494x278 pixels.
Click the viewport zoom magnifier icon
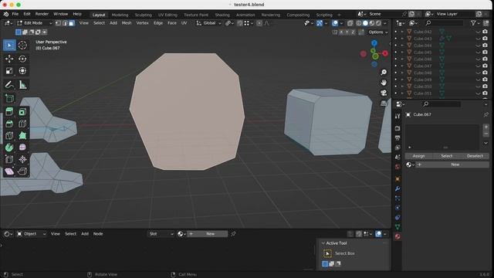pyautogui.click(x=384, y=73)
